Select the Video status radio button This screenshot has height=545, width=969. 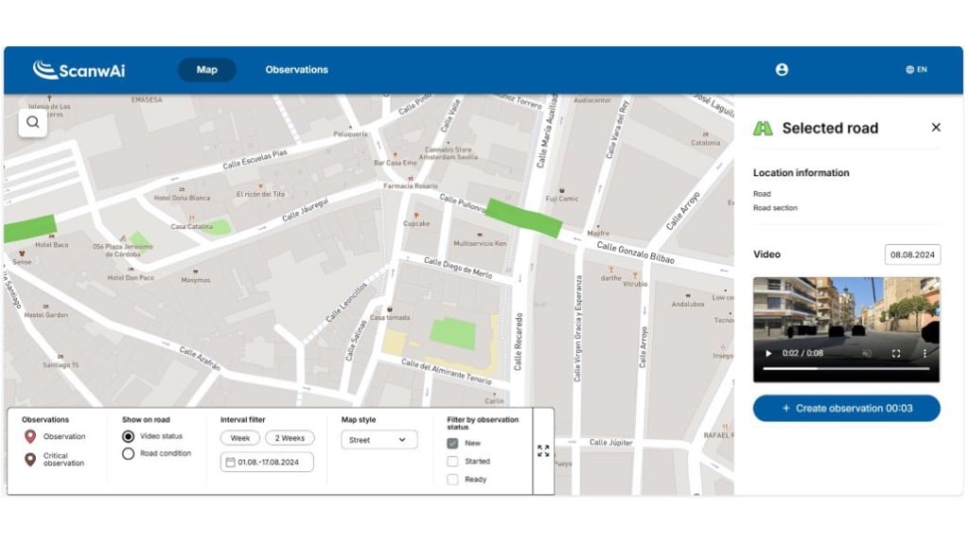[x=129, y=436]
